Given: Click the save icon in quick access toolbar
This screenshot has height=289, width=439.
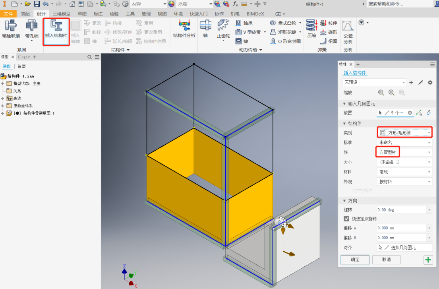Looking at the screenshot, I should pos(37,4).
